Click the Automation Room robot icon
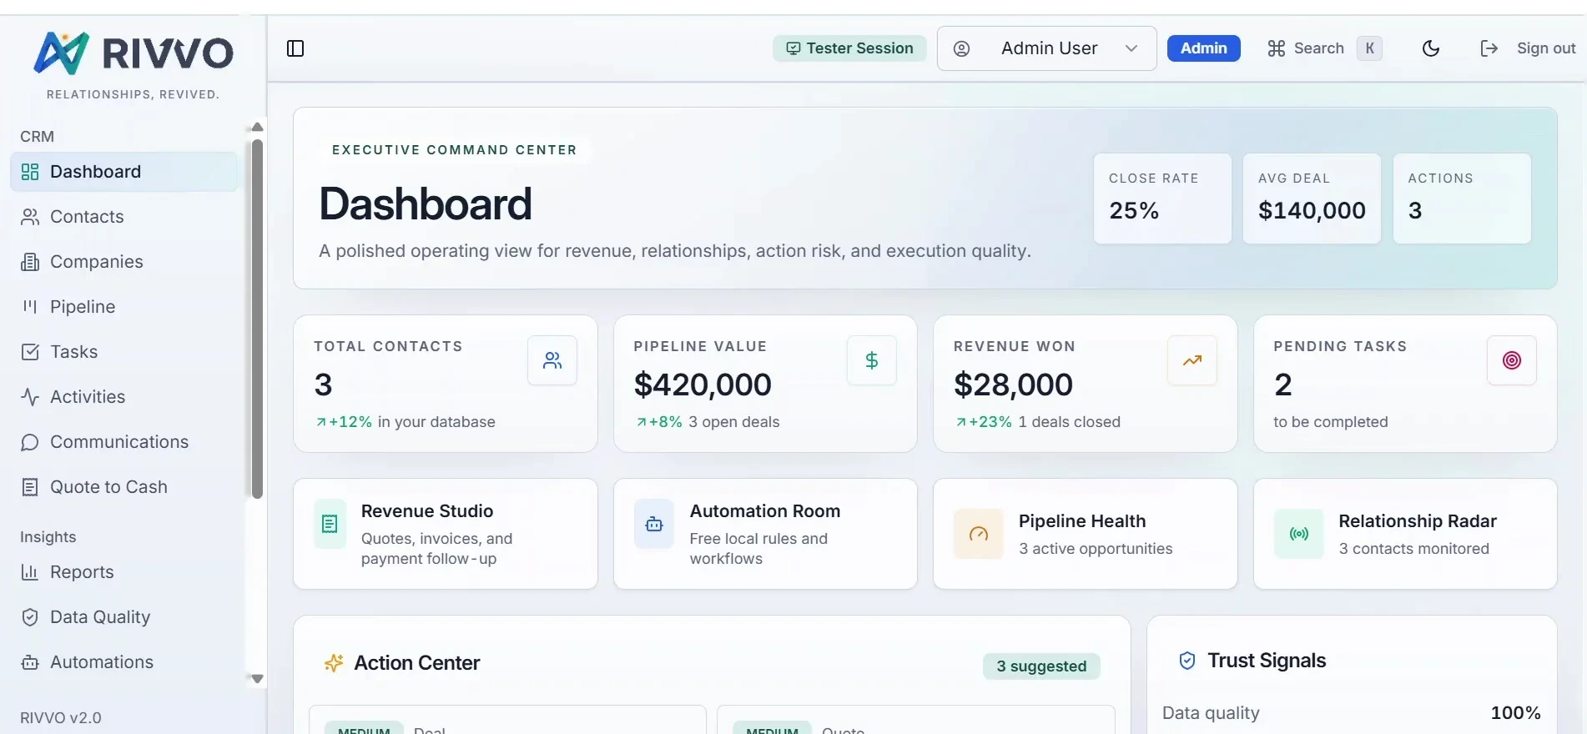The height and width of the screenshot is (734, 1587). coord(654,524)
